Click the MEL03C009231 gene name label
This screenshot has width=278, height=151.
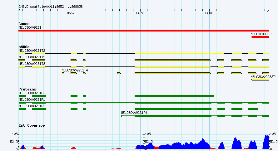click(x=30, y=28)
